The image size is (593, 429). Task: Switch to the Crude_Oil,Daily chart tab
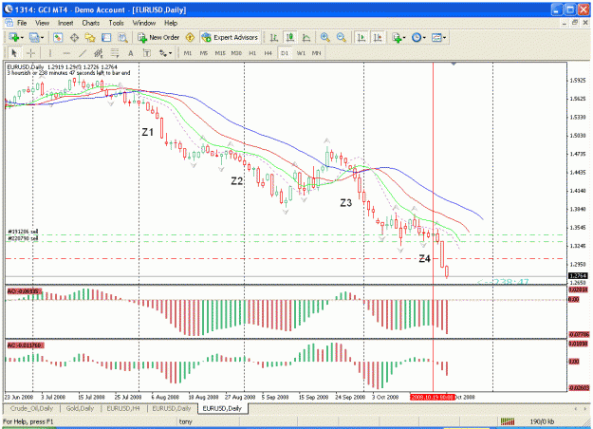(31, 408)
